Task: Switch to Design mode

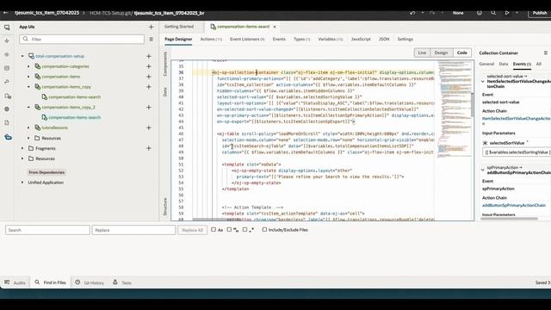Action: point(441,53)
